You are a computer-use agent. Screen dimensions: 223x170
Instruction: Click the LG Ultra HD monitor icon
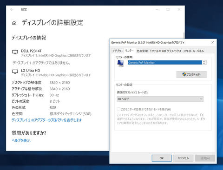(15, 72)
